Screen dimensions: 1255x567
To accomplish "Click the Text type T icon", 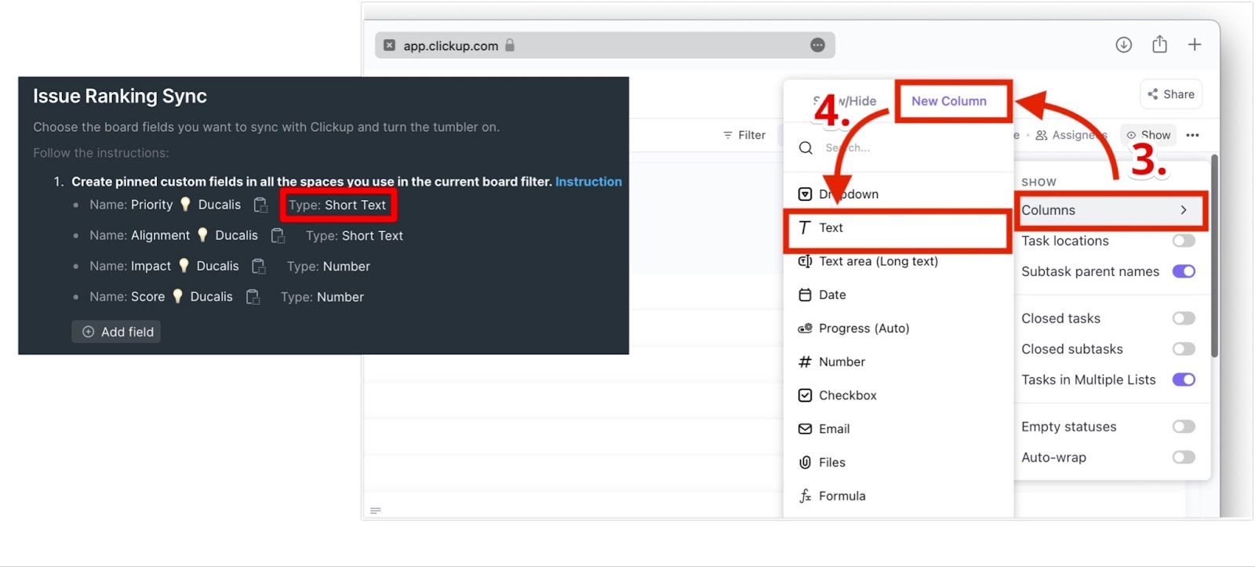I will coord(805,227).
